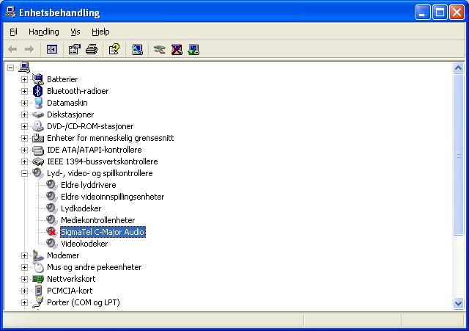The width and height of the screenshot is (469, 331).
Task: Click the Porter (COM og LPT) icon
Action: coord(37,302)
